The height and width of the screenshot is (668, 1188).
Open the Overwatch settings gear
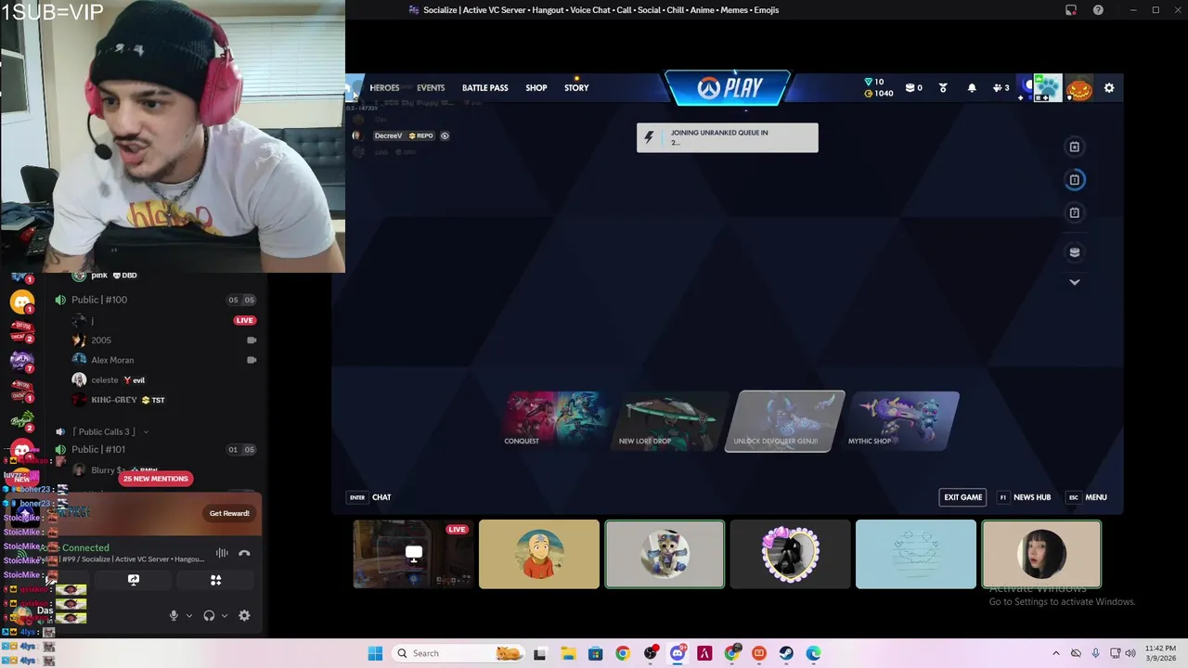(1109, 88)
